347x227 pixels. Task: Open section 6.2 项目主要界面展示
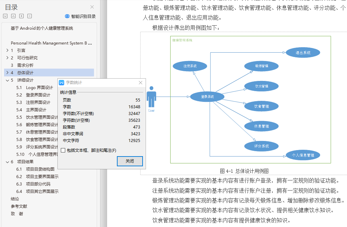pyautogui.click(x=38, y=177)
